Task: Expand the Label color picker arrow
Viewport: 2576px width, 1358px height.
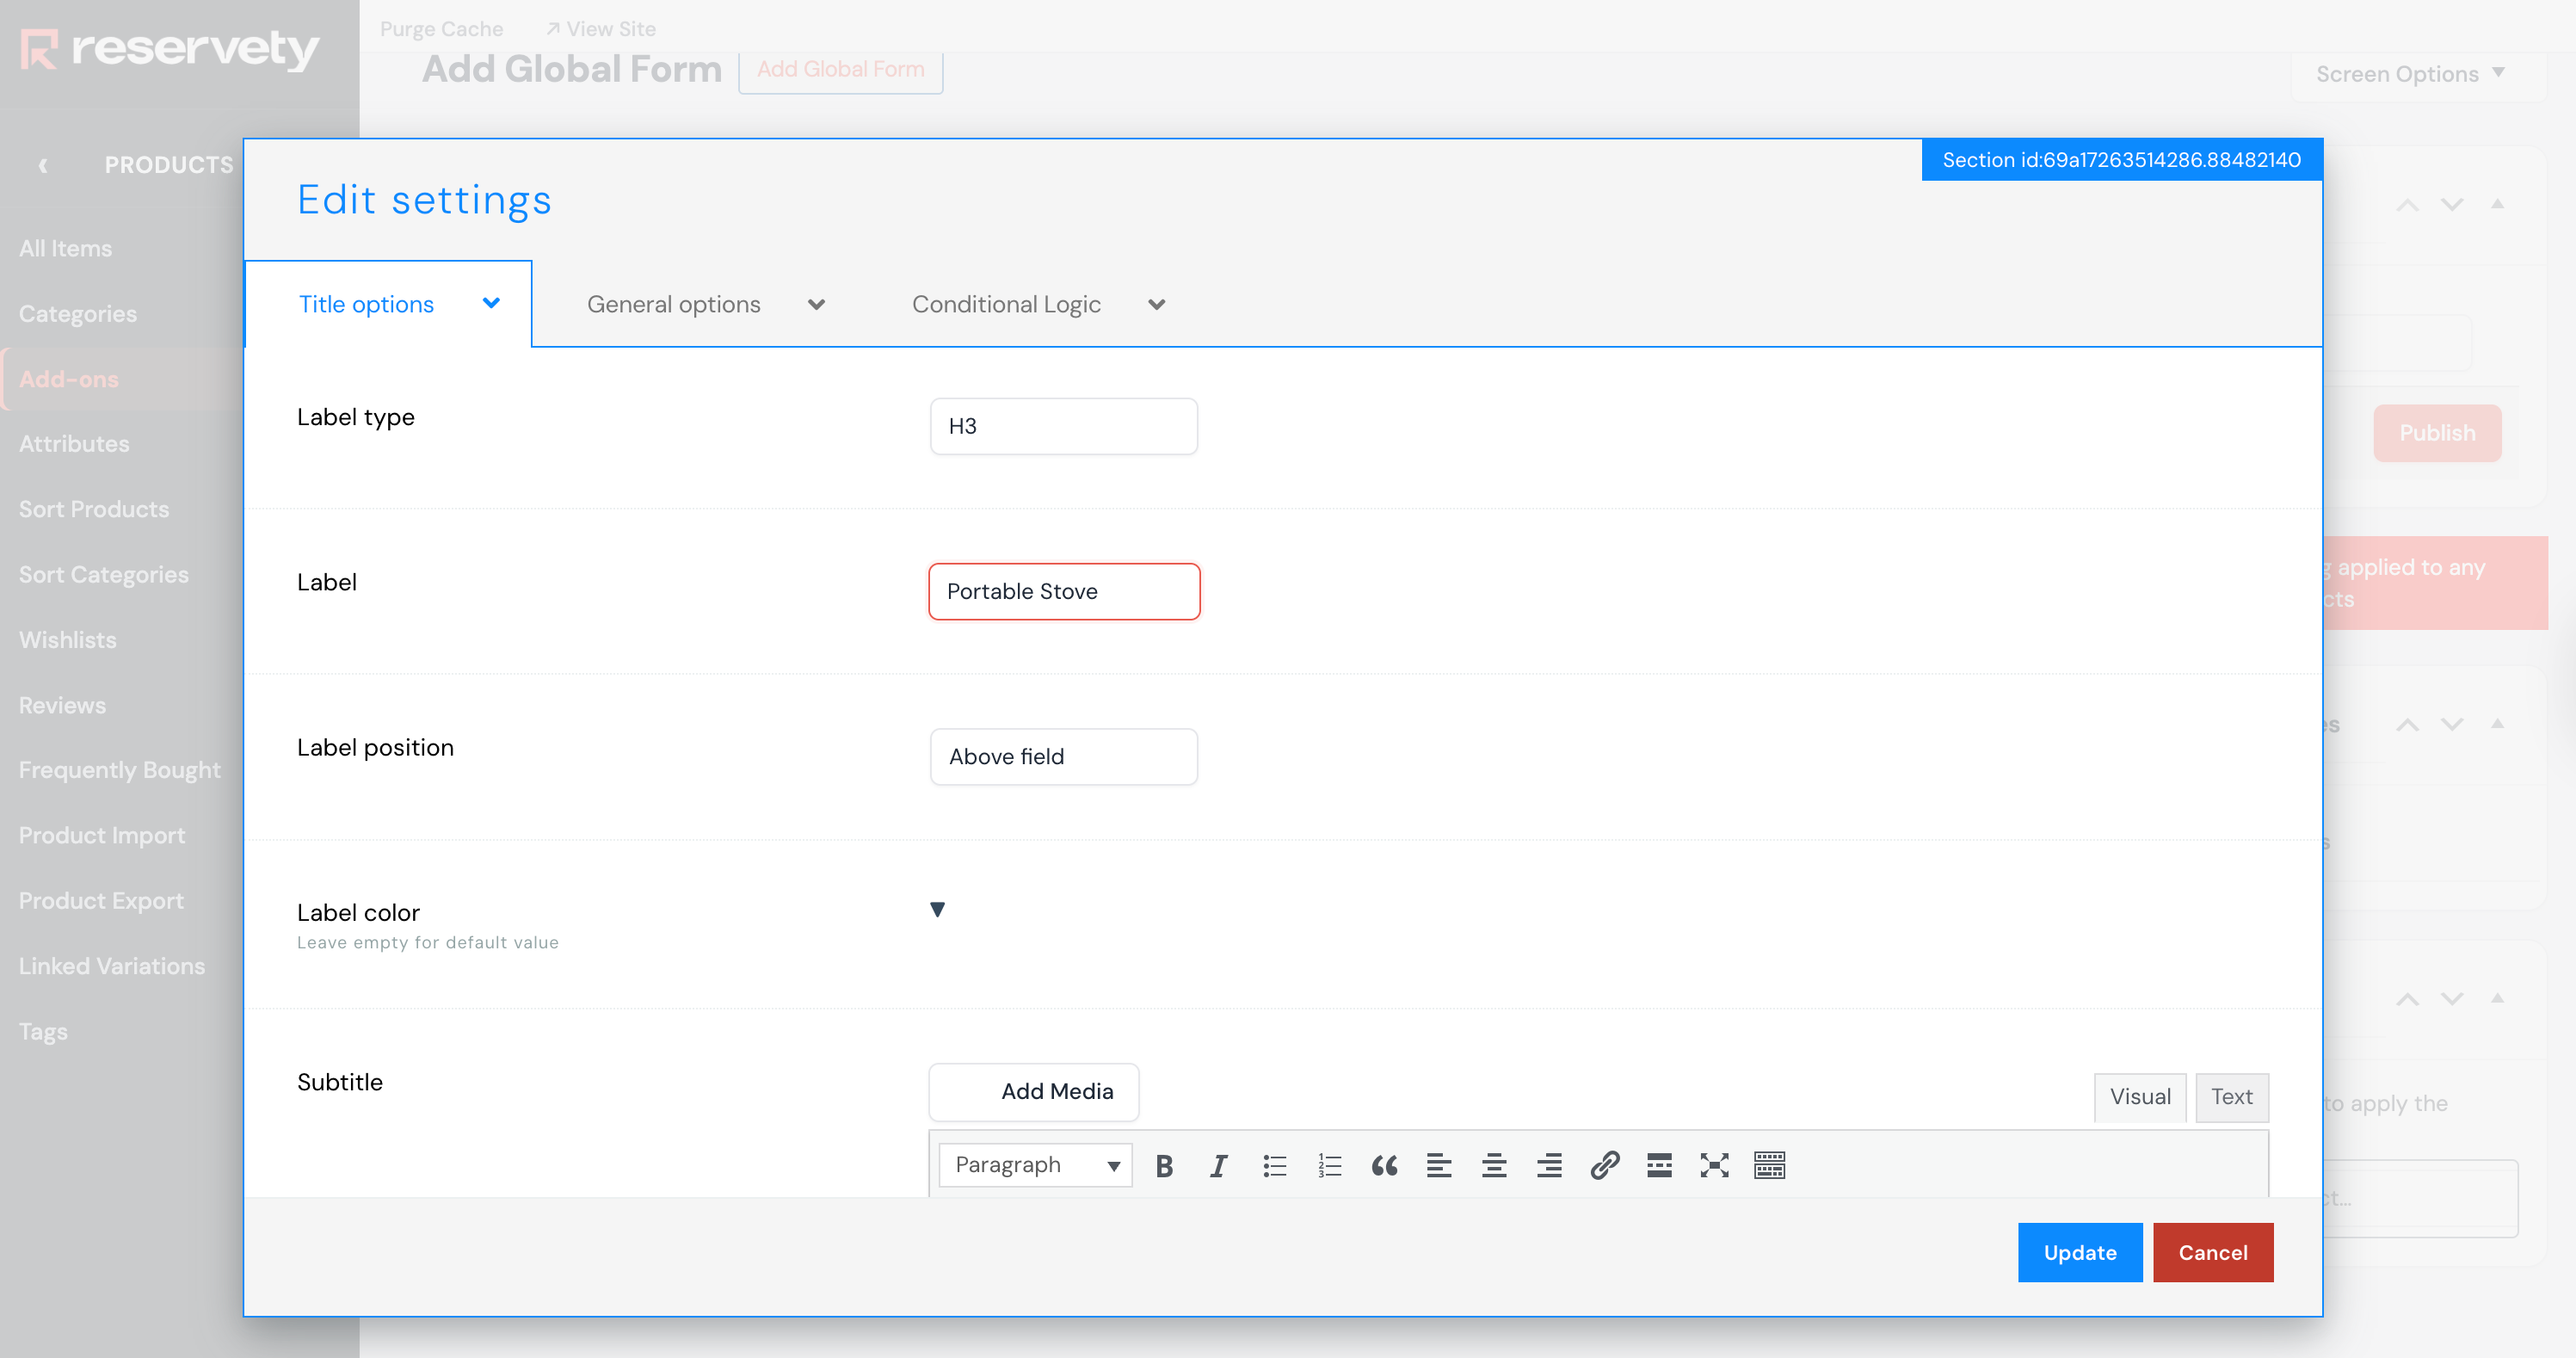Action: [x=937, y=910]
